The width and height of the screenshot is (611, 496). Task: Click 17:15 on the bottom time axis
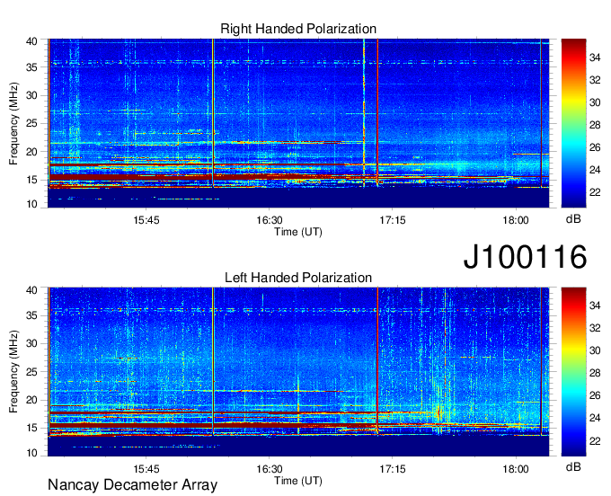tap(393, 469)
